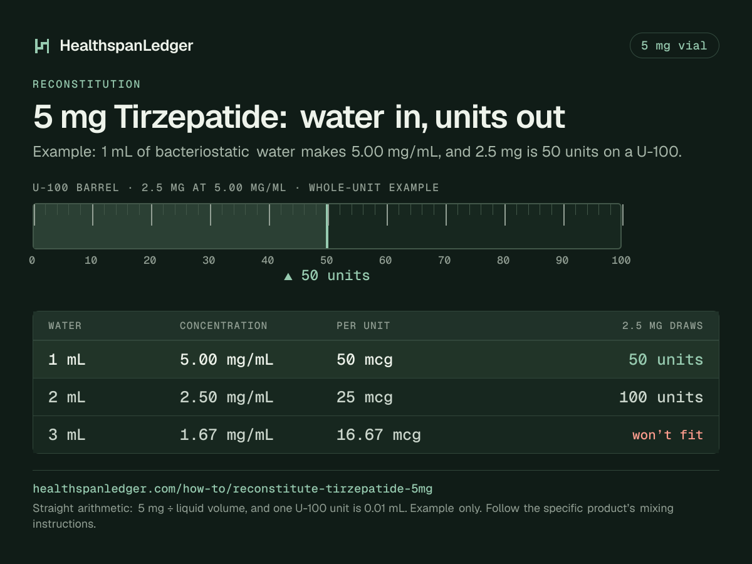Click the example sentence about bacteriostatic water
The height and width of the screenshot is (564, 752).
pyautogui.click(x=357, y=152)
